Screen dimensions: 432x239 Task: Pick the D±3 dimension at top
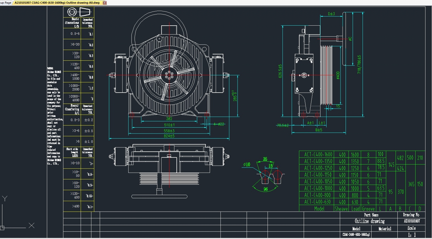coord(331,14)
